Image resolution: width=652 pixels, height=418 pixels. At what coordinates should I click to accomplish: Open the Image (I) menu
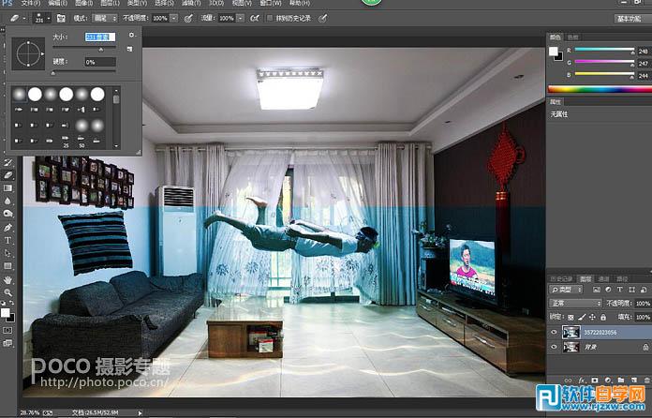[83, 3]
